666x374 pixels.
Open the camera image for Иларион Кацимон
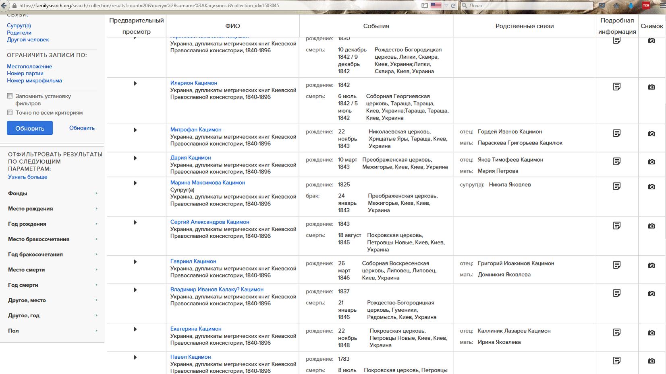tap(651, 87)
